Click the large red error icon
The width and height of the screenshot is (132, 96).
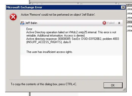point(13,17)
